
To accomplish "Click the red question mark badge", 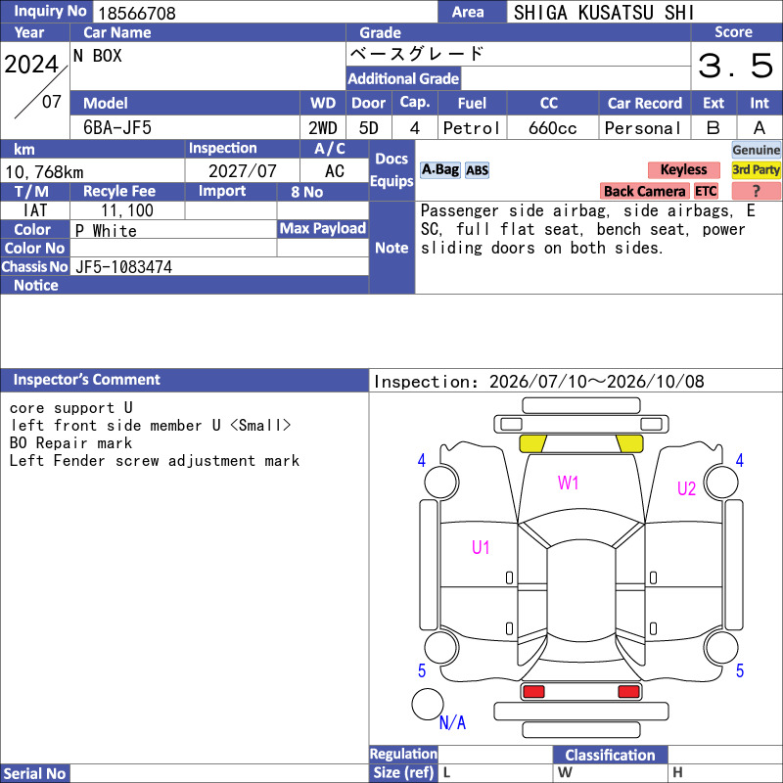I will pyautogui.click(x=756, y=191).
